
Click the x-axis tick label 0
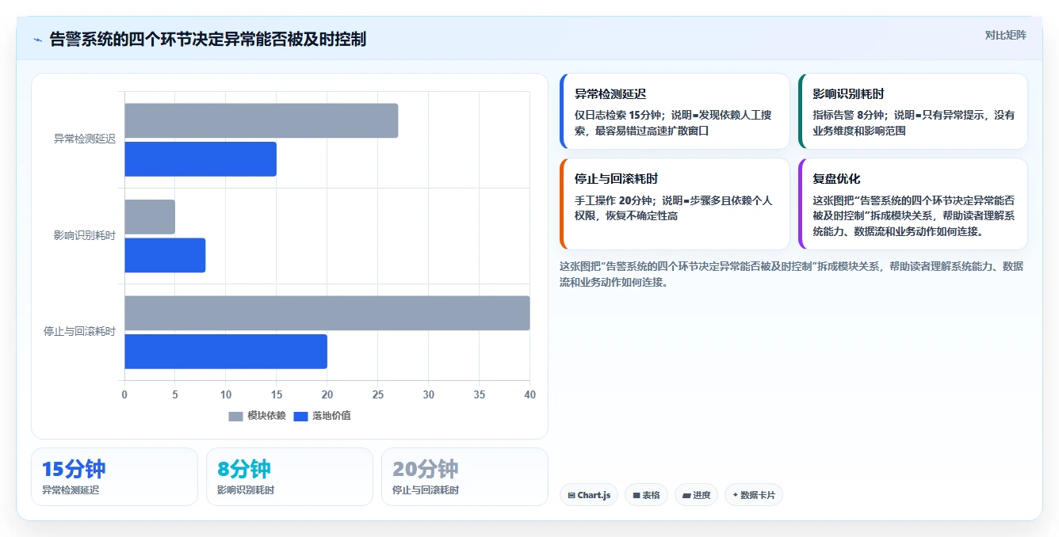point(124,394)
